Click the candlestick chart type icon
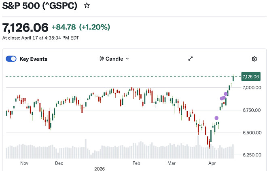The width and height of the screenshot is (267, 171). (102, 59)
